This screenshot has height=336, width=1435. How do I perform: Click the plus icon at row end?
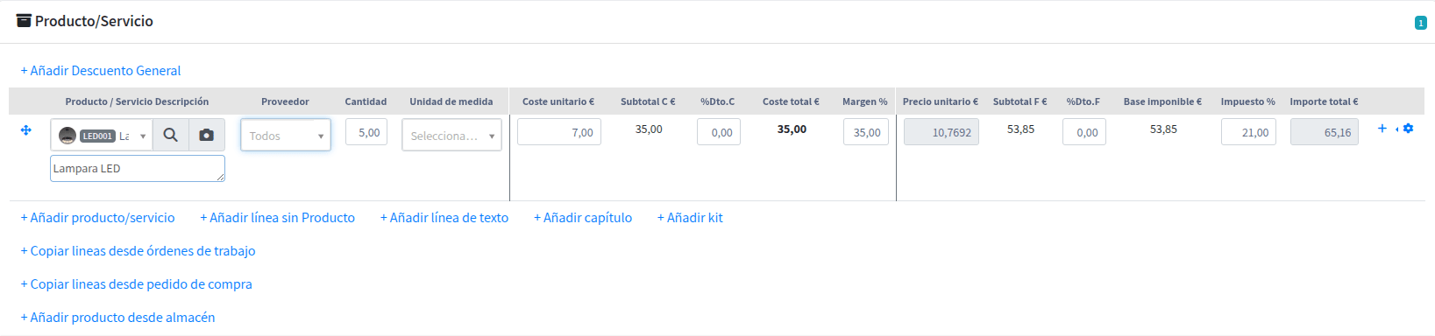click(1382, 129)
